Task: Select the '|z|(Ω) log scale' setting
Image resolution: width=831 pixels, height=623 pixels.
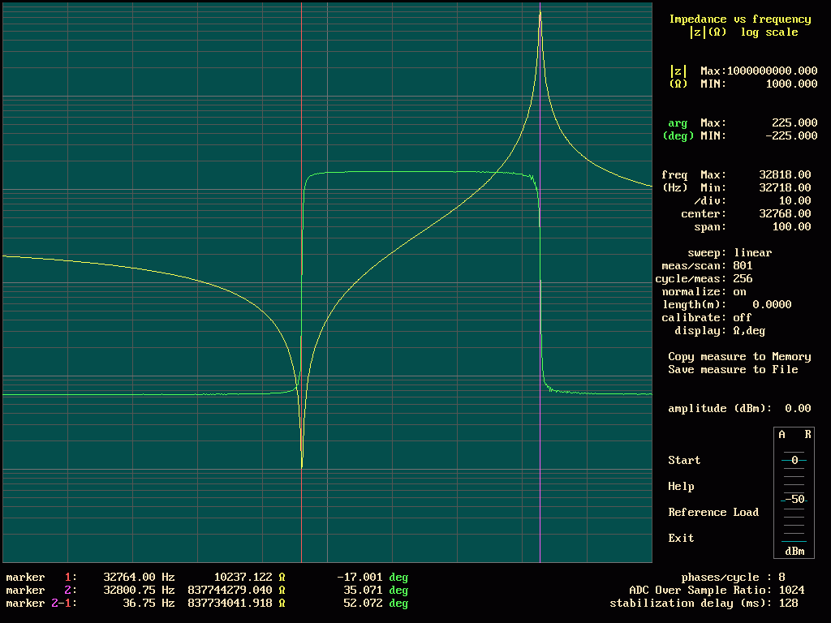Action: click(x=743, y=32)
